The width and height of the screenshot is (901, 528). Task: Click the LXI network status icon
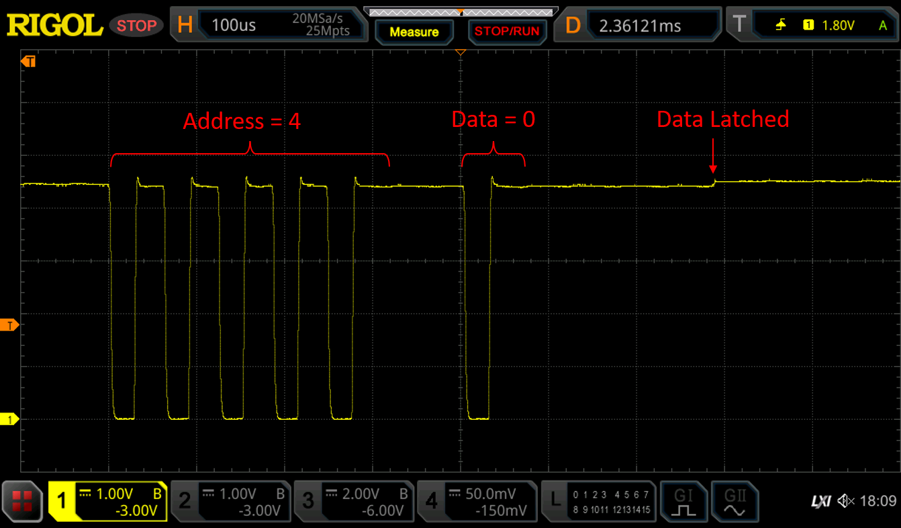click(820, 501)
